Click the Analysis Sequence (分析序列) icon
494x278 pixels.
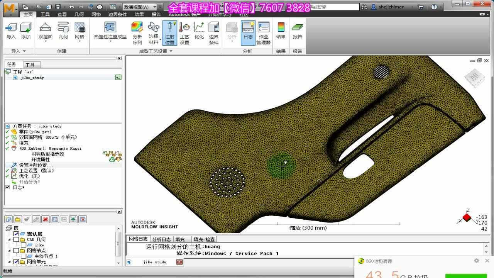pos(137,33)
